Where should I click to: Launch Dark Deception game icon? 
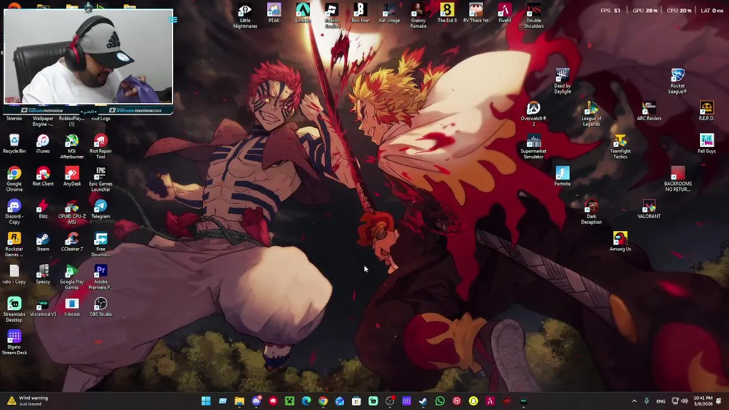(591, 212)
